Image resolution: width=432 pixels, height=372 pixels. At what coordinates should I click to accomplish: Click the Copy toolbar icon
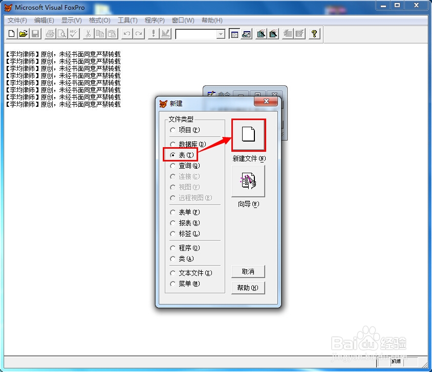pos(100,34)
